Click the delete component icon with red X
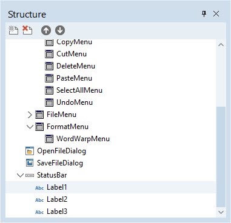This screenshot has width=231, height=223. point(27,30)
